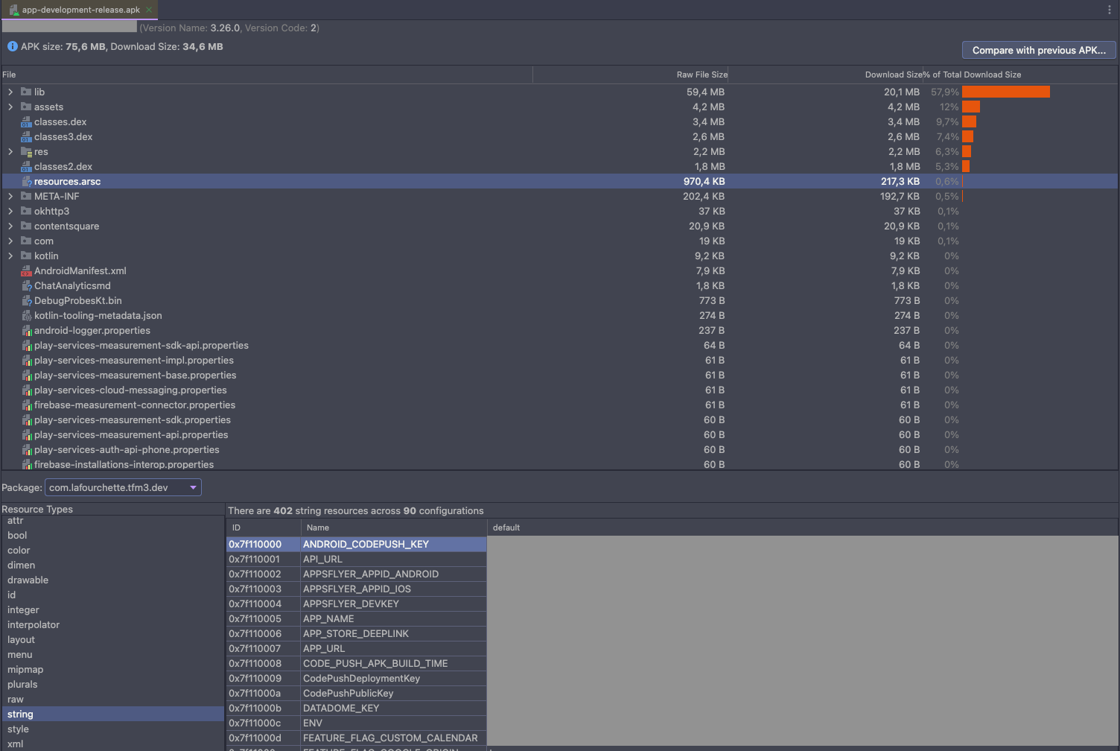Open the editor tab options kebab menu
Screen dimensions: 1120x751
tap(1109, 10)
